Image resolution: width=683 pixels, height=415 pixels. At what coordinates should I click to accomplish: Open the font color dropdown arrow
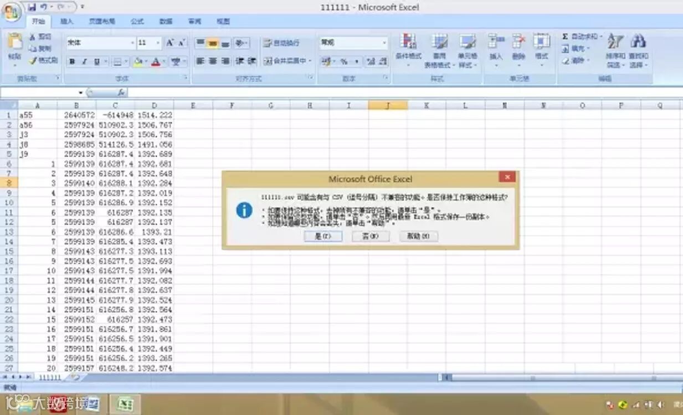point(164,61)
